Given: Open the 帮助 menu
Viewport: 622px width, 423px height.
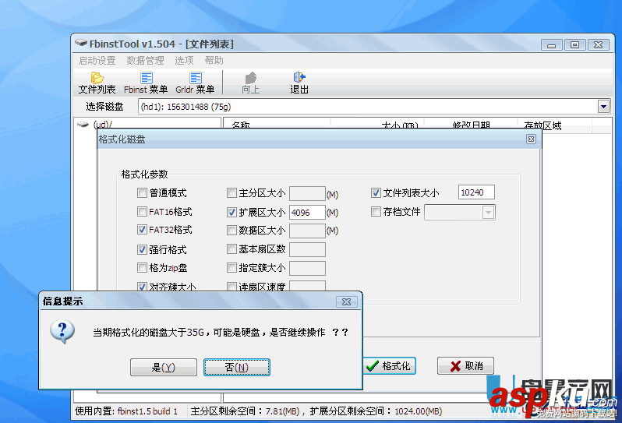Looking at the screenshot, I should [214, 61].
